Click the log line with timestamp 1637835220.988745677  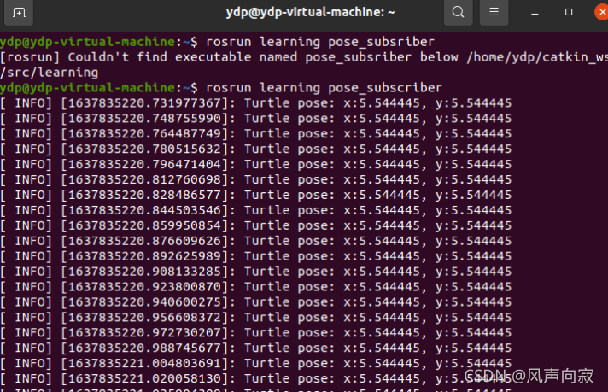click(x=256, y=348)
